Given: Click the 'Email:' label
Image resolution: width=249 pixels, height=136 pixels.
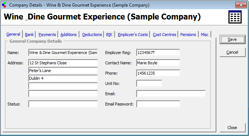Looking at the screenshot, I should [x=110, y=94].
